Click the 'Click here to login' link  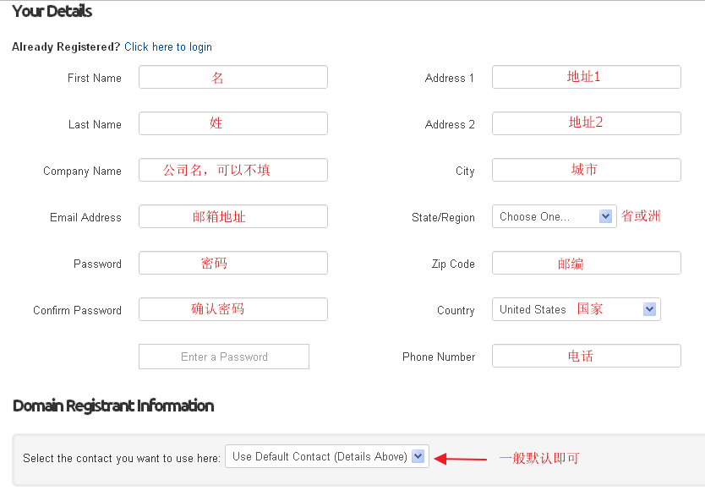point(167,47)
